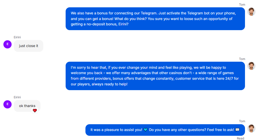Click the Eirini name label above 'ok thanks'
This screenshot has height=140, width=258.
click(17, 97)
